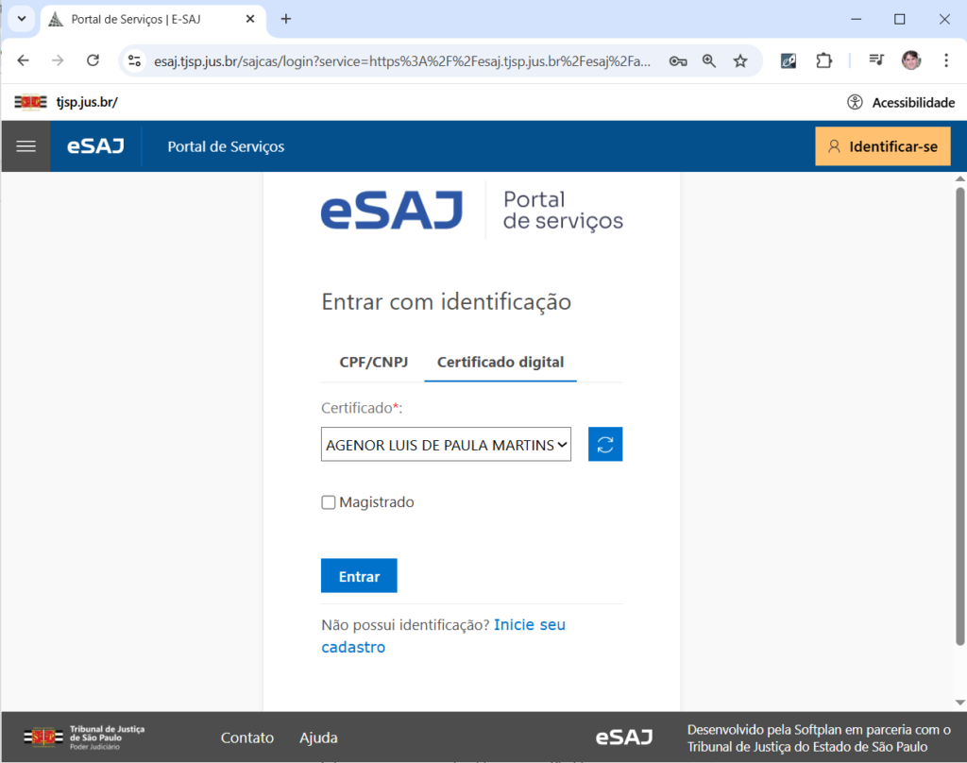
Task: Click the Identificar-se button
Action: (882, 146)
